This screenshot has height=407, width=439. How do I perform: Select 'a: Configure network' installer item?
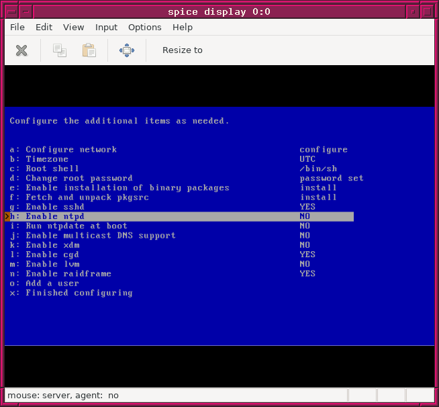click(x=64, y=150)
